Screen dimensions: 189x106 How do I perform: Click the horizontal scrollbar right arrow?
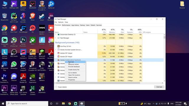click(x=162, y=83)
